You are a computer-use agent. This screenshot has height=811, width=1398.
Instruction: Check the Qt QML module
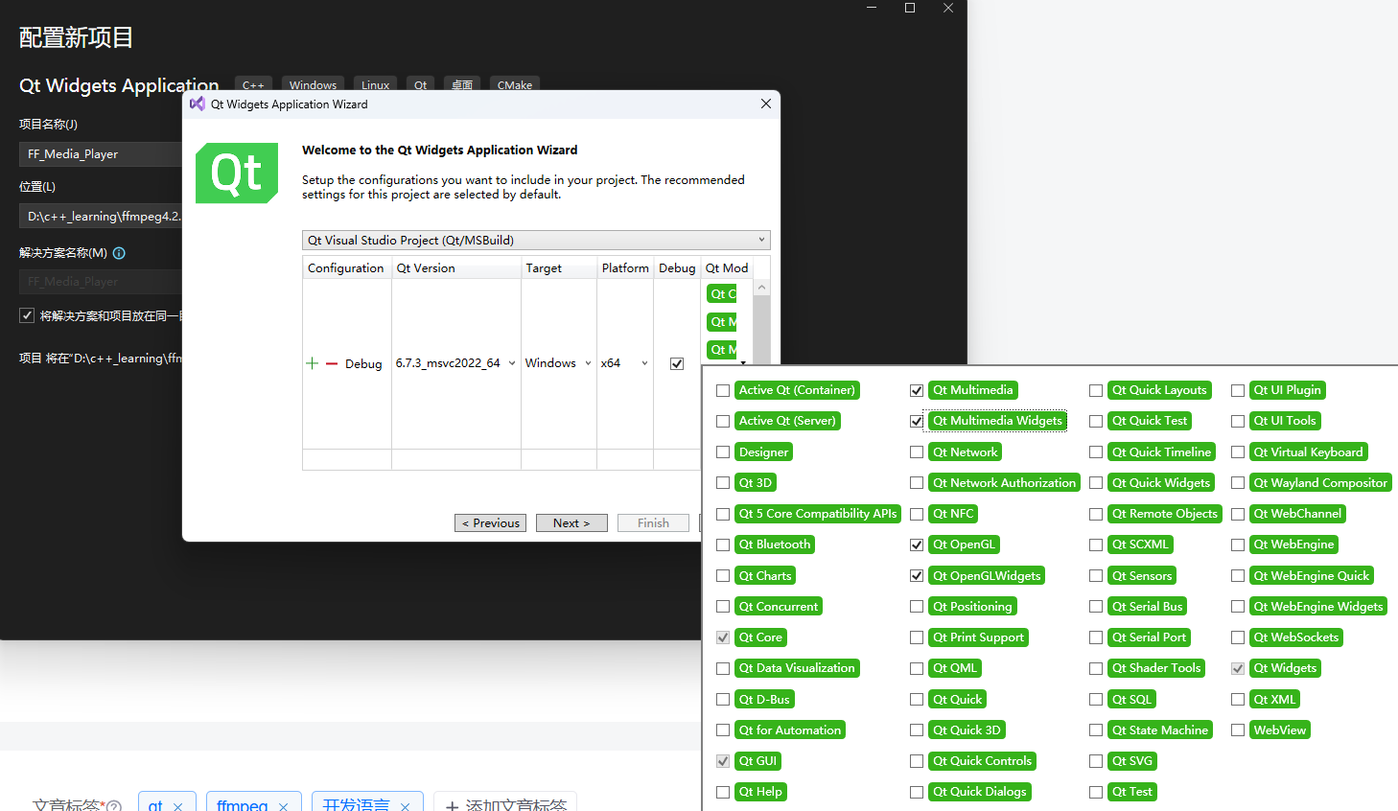tap(917, 668)
